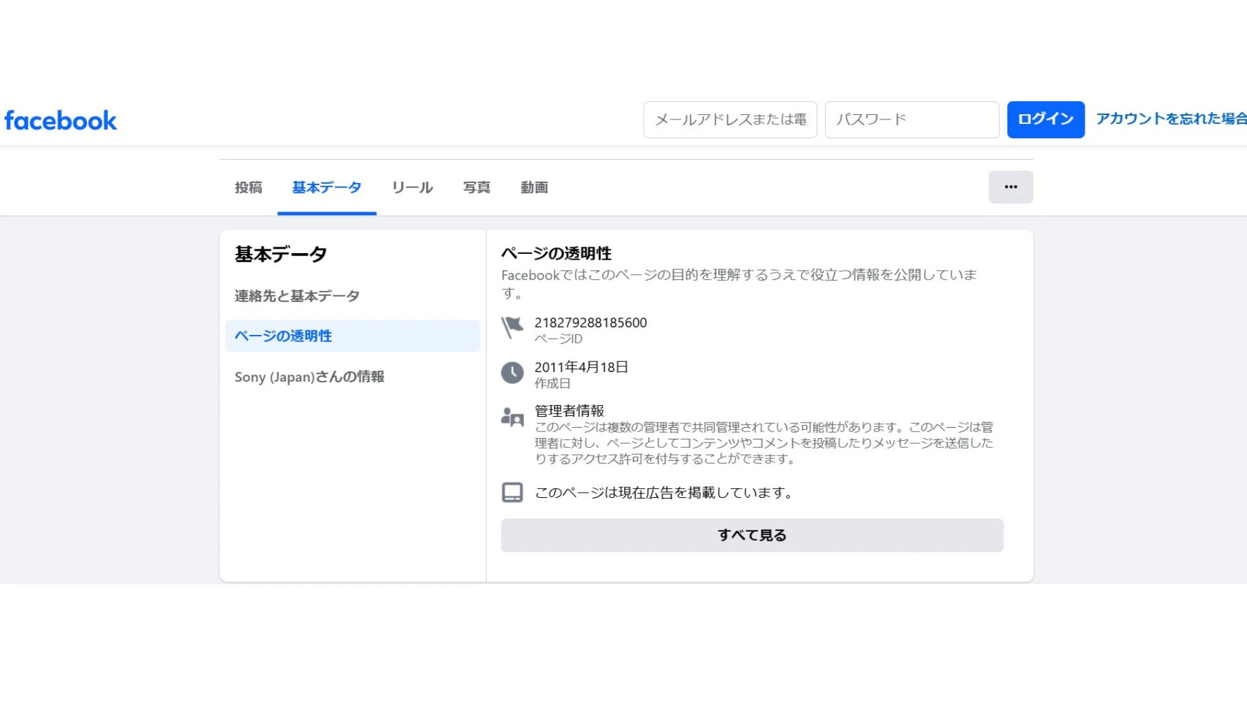Click the email or phone input field
The image size is (1247, 701).
tap(730, 119)
